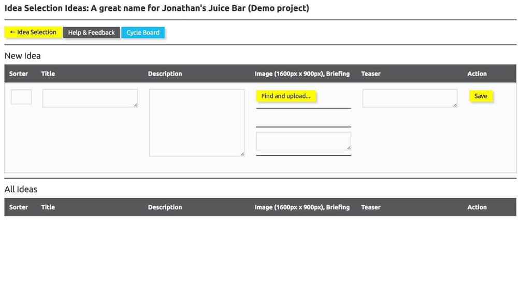Save the new idea
This screenshot has width=518, height=291.
481,96
